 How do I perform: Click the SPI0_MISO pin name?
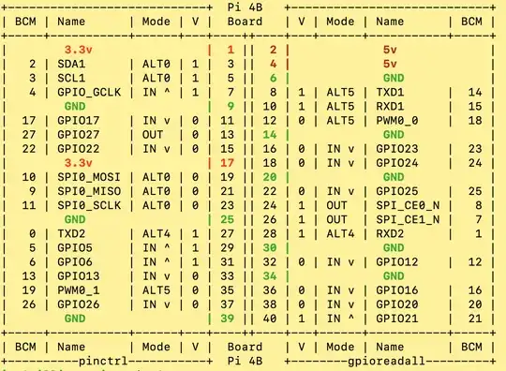89,191
